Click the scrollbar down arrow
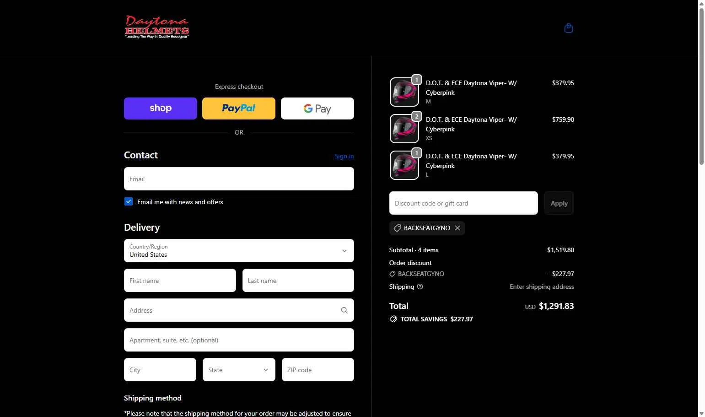 [x=701, y=413]
